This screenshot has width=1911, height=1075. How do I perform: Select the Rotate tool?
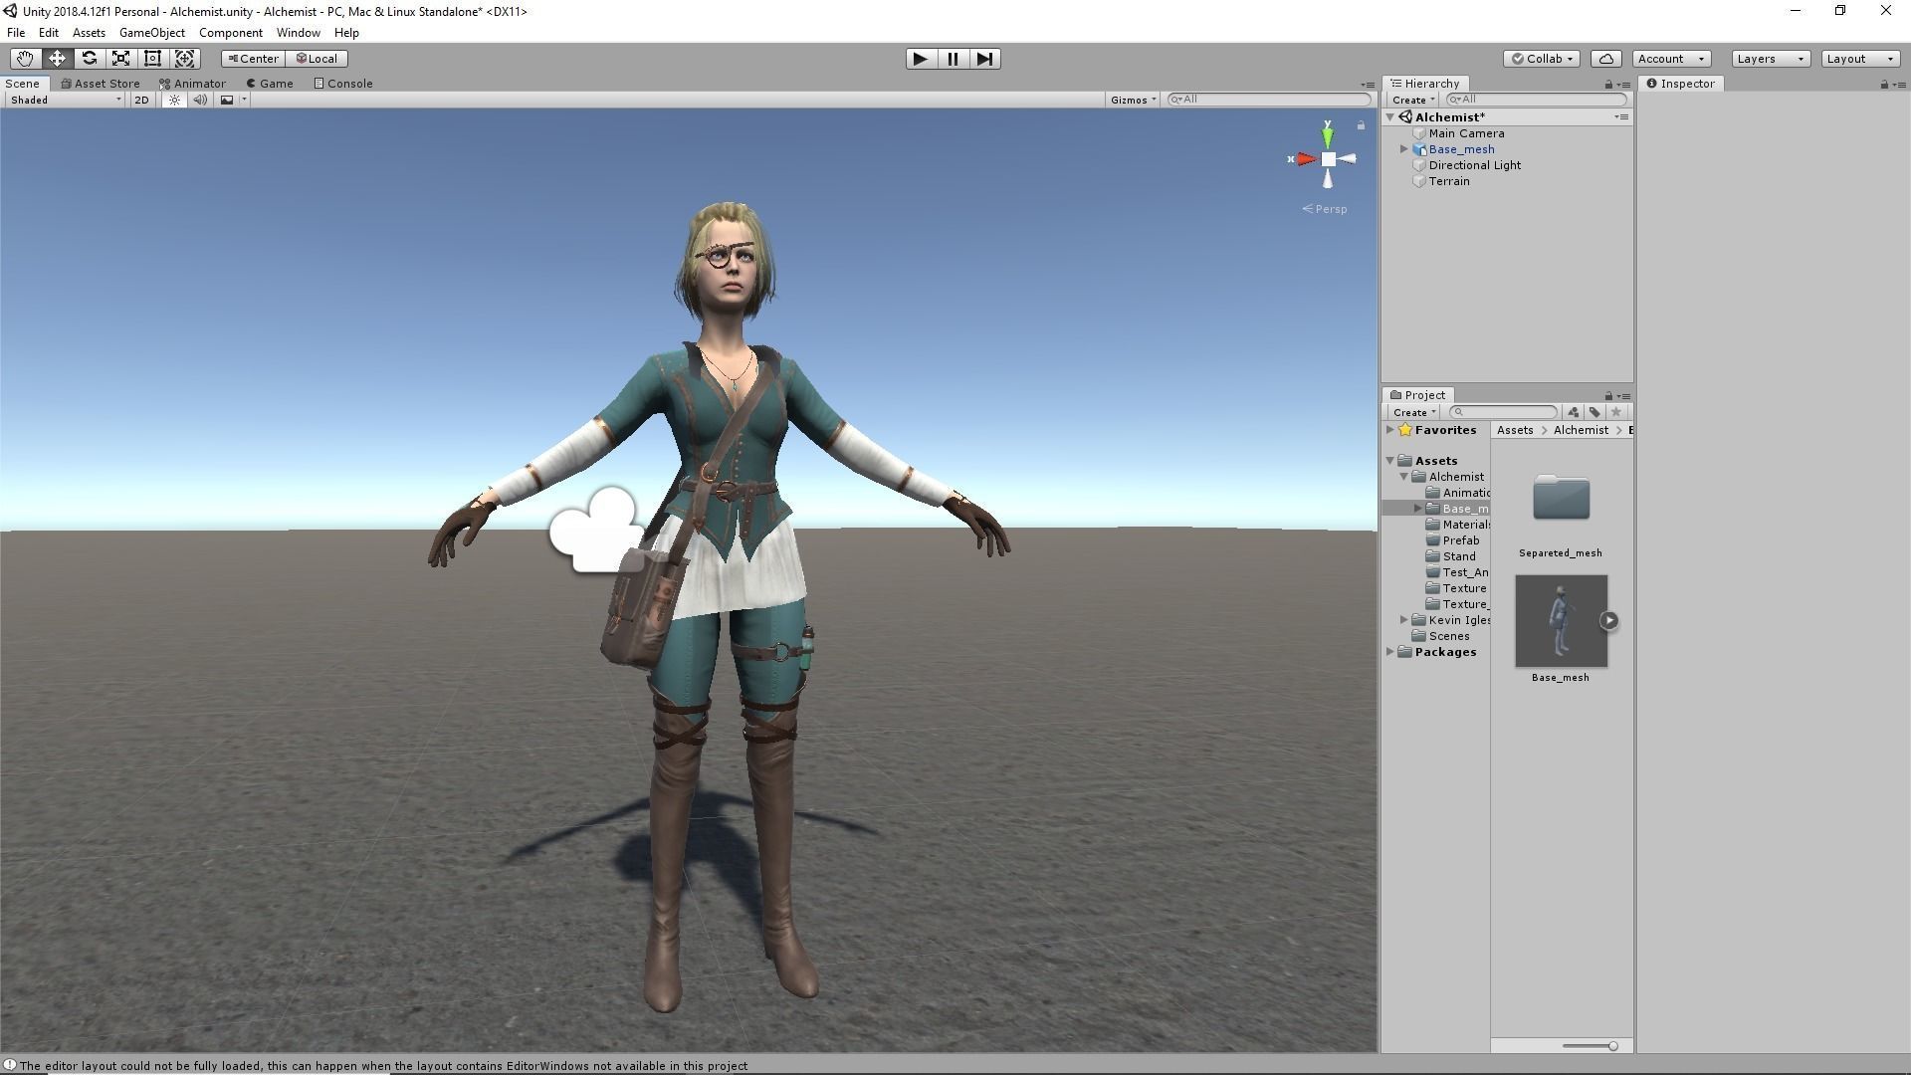tap(89, 59)
